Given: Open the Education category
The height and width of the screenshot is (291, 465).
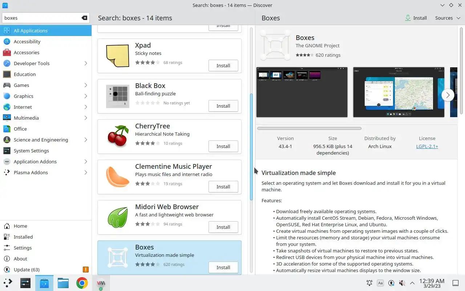Looking at the screenshot, I should point(46,74).
